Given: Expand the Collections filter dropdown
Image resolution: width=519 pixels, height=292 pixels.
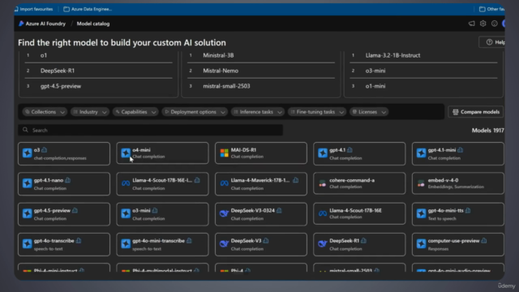Looking at the screenshot, I should pyautogui.click(x=45, y=112).
